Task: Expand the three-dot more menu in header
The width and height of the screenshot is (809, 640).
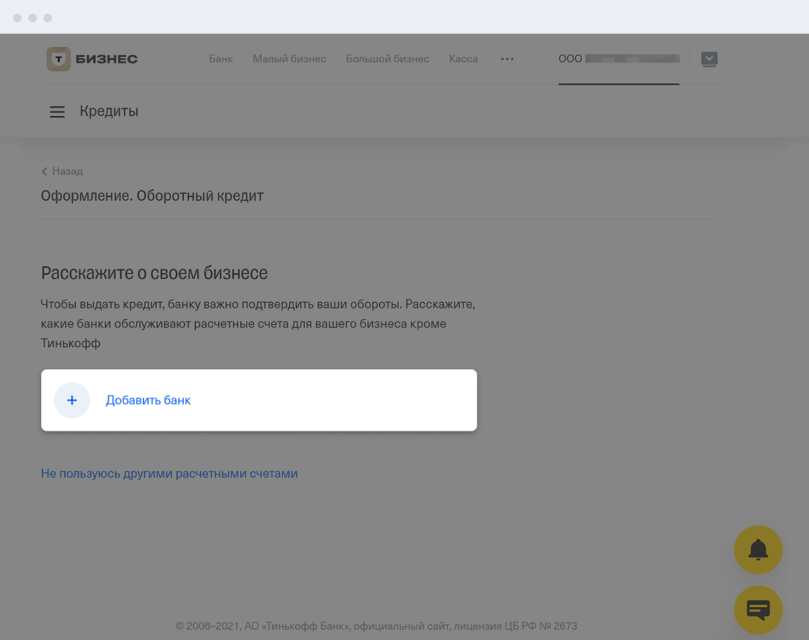Action: tap(507, 59)
